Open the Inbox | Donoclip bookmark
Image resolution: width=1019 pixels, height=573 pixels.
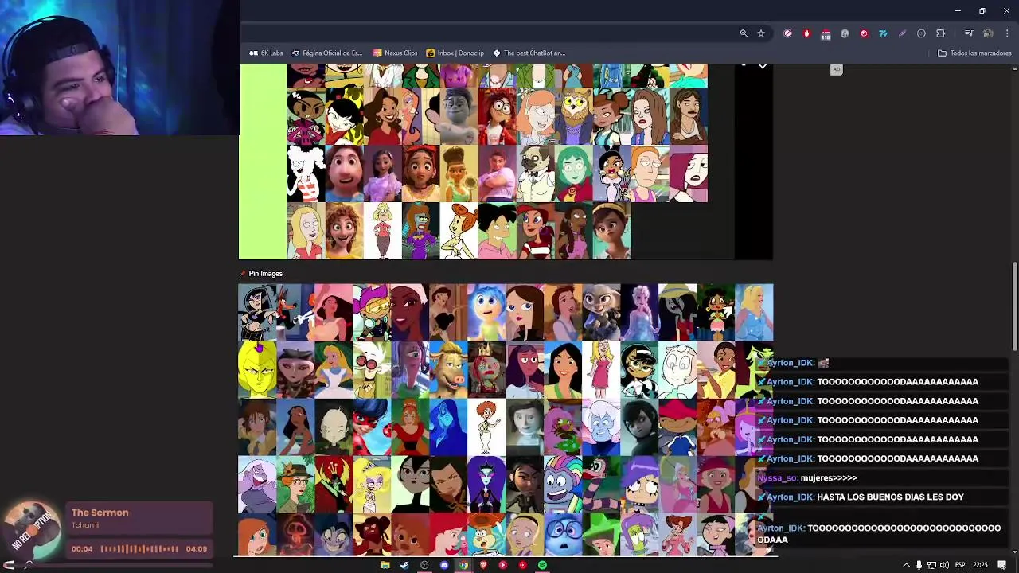pyautogui.click(x=455, y=53)
